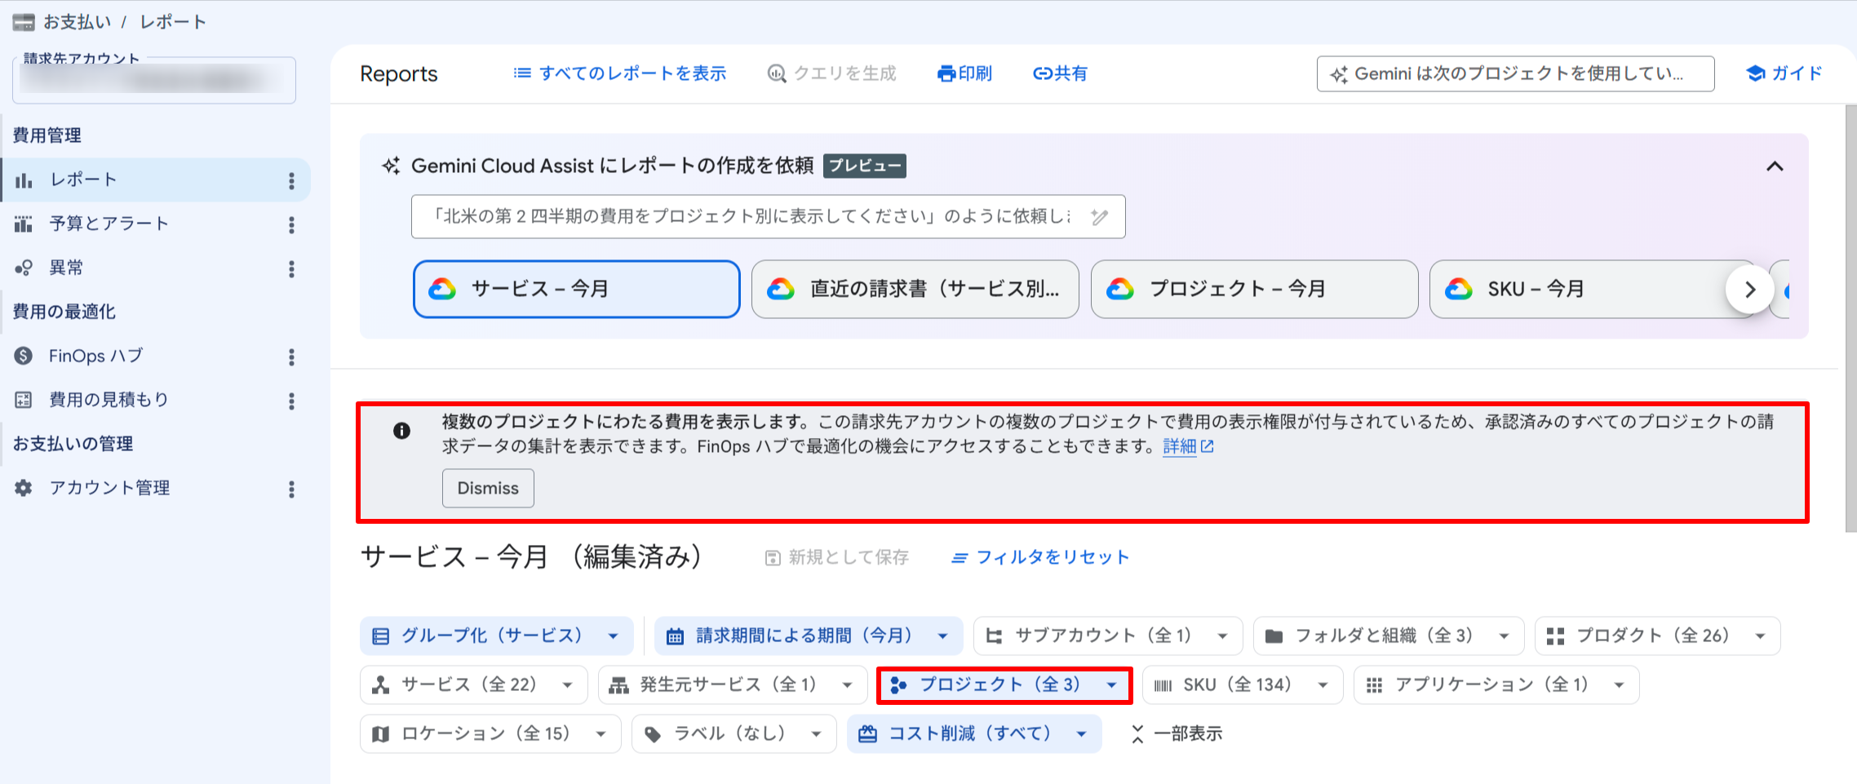This screenshot has width=1857, height=784.
Task: Collapse the Gemini Cloud Assist panel
Action: (x=1775, y=166)
